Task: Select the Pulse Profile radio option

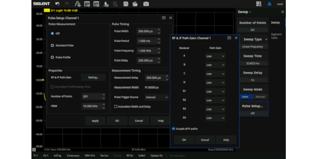Action: [53, 57]
